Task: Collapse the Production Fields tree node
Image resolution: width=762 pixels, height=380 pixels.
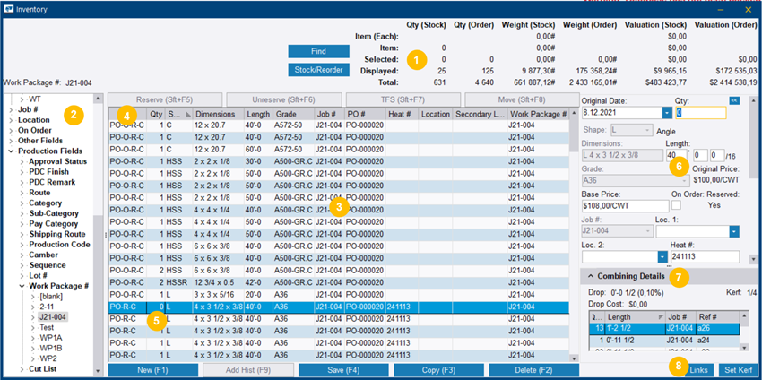Action: click(x=11, y=150)
